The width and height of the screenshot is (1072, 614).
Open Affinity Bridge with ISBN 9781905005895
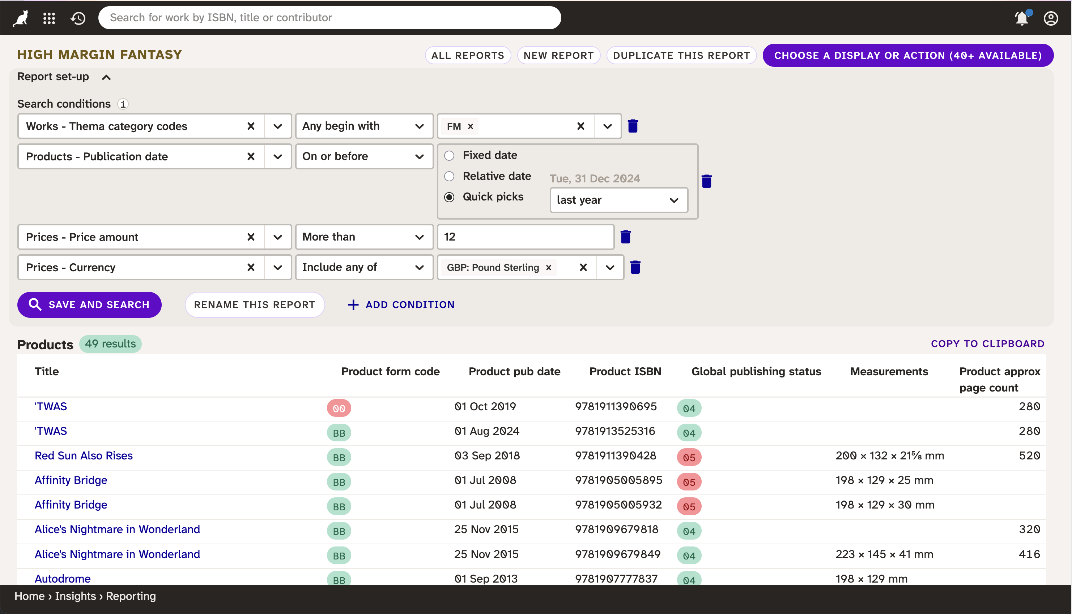click(x=71, y=480)
